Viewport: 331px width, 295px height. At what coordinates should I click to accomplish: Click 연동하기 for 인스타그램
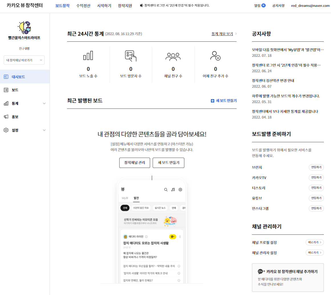point(316,208)
